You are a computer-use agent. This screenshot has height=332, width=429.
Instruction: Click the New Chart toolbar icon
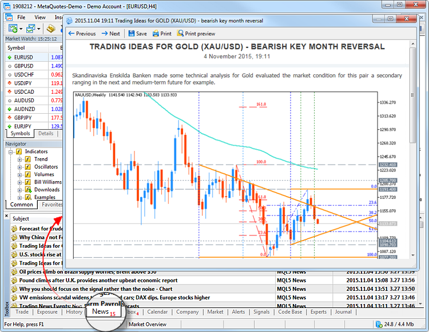(13, 29)
